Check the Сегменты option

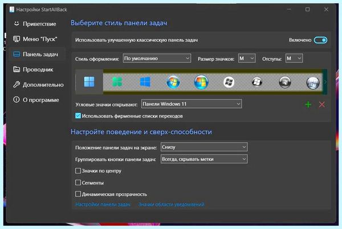pos(78,182)
